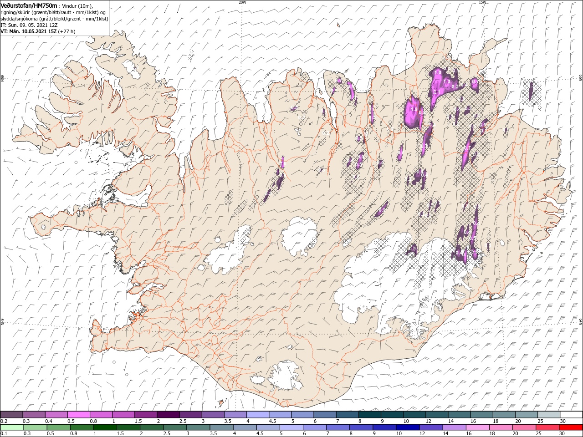Select the valid time line VT: Mán. 10.05.2021 15Z
Image resolution: width=583 pixels, height=437 pixels.
pos(29,31)
